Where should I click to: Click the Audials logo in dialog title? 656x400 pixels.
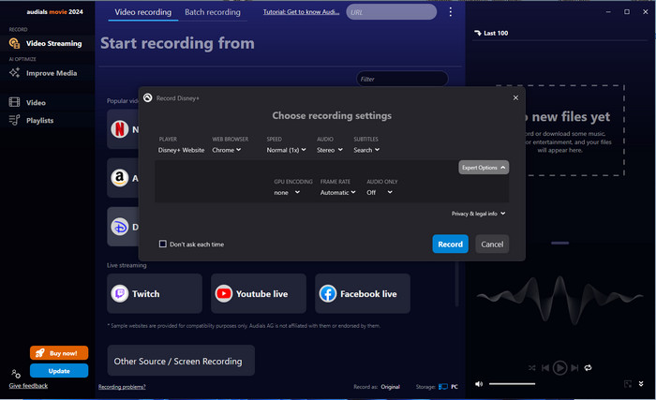click(148, 98)
